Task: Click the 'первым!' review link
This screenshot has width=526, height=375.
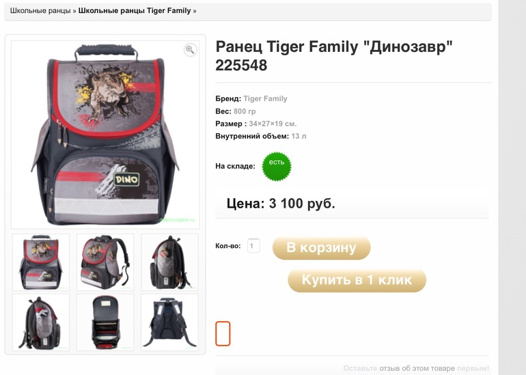Action: coord(473,368)
